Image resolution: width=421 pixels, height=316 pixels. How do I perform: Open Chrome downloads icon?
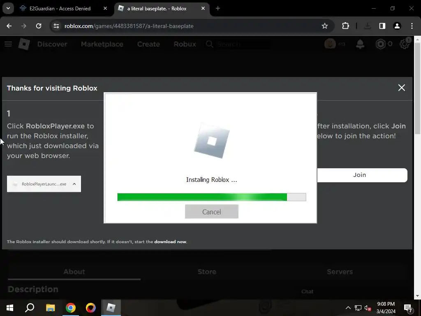tap(367, 26)
